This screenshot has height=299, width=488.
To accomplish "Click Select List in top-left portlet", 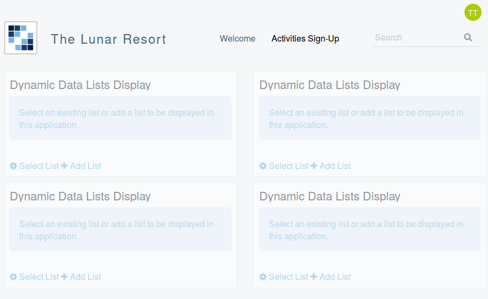I will coord(39,166).
